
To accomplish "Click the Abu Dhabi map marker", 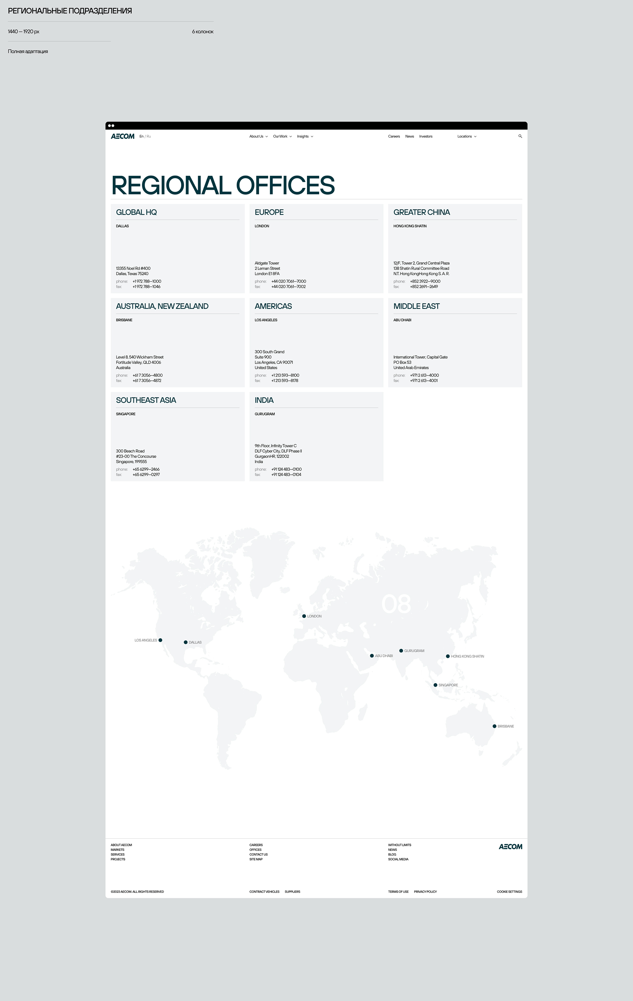I will pos(372,656).
